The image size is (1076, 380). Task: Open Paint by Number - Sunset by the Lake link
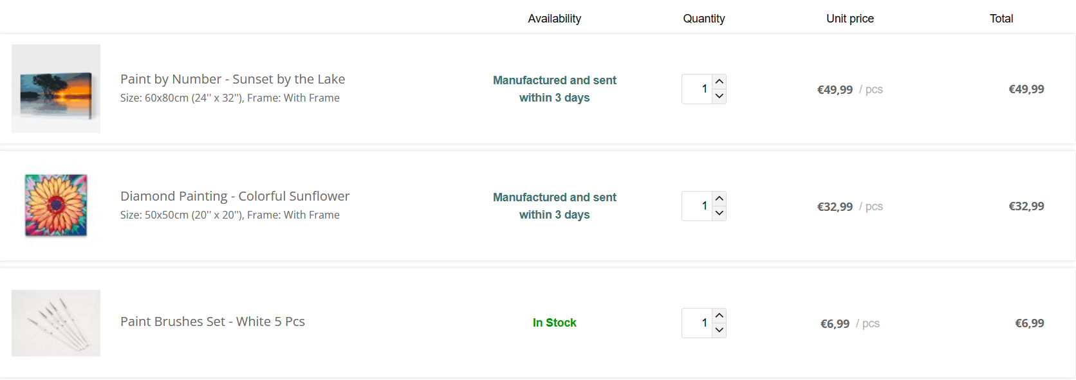pos(232,79)
